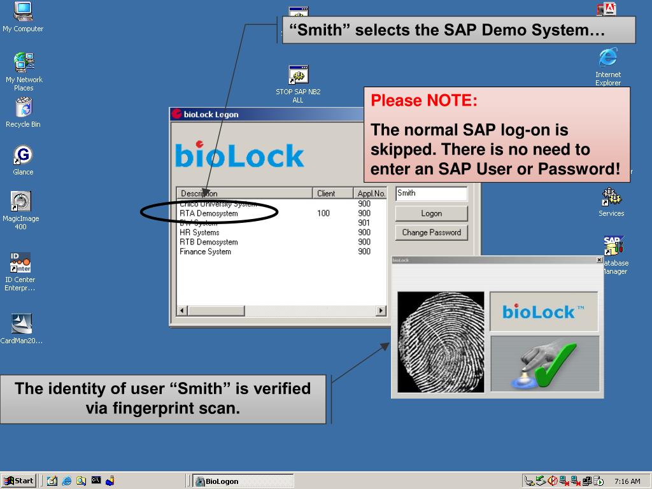652x489 pixels.
Task: Click the green checkmark verification image
Action: 545,364
